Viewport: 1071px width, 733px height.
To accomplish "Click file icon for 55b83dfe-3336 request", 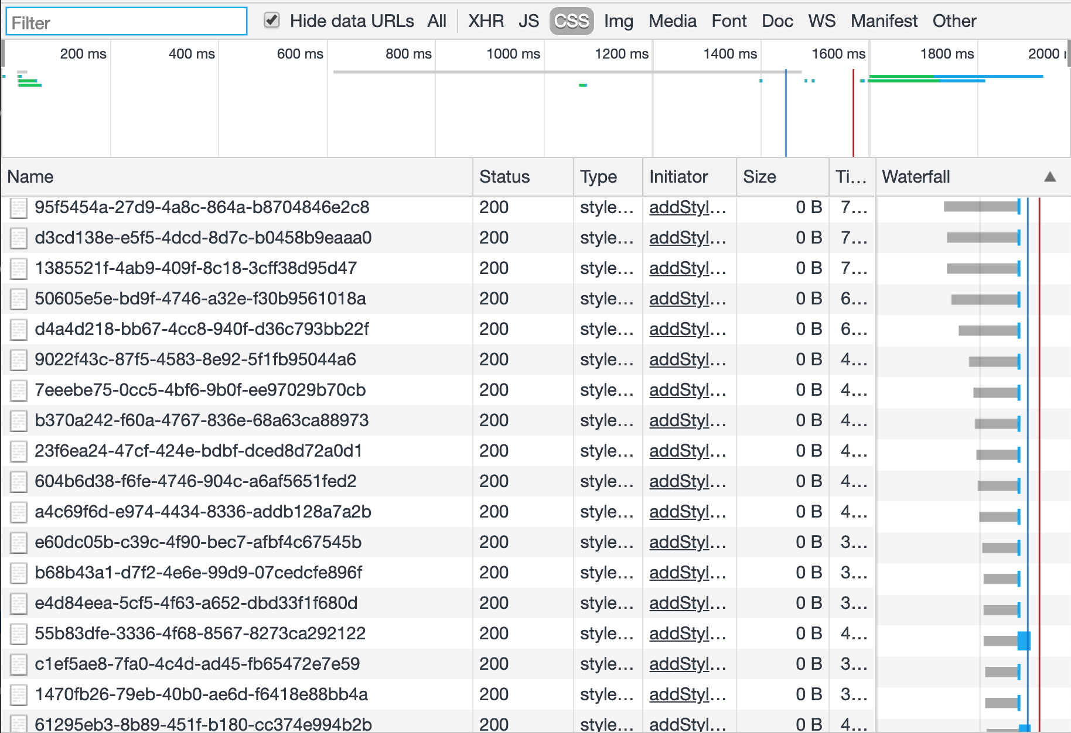I will [x=19, y=634].
